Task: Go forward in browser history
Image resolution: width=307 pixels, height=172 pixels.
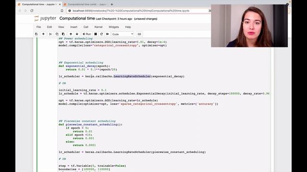Action: pyautogui.click(x=25, y=11)
